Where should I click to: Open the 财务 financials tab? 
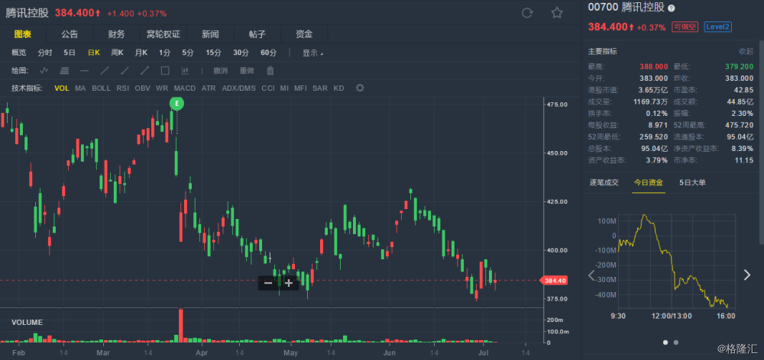click(116, 34)
